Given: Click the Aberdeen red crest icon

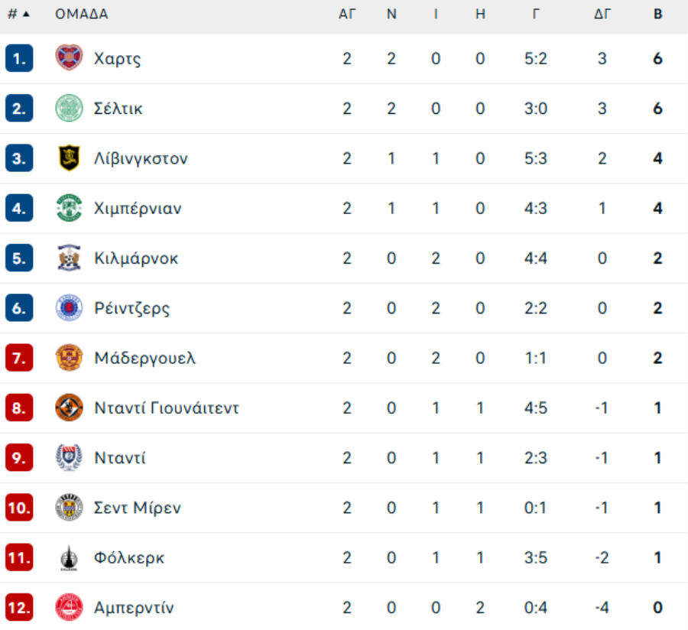Looking at the screenshot, I should pyautogui.click(x=69, y=607).
